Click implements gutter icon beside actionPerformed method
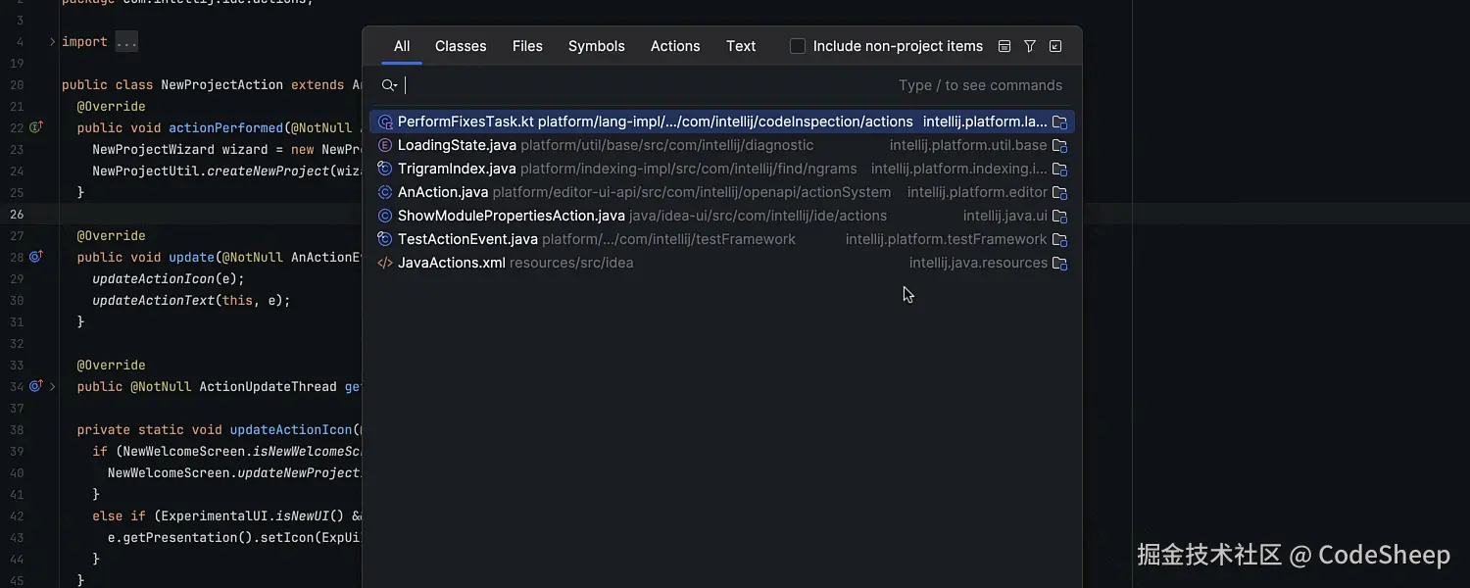The height and width of the screenshot is (588, 1470). click(x=36, y=127)
